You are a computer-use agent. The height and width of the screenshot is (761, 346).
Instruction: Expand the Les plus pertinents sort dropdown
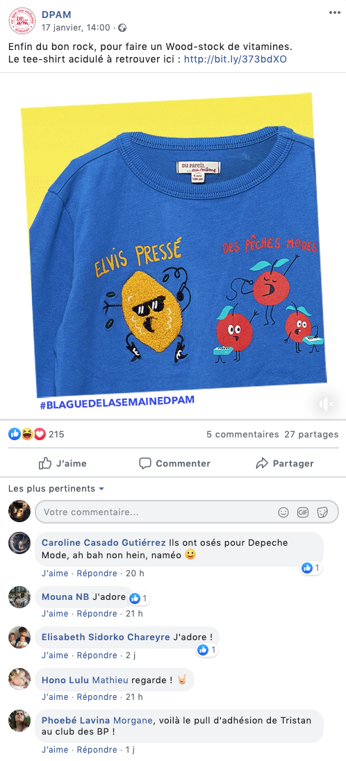56,489
